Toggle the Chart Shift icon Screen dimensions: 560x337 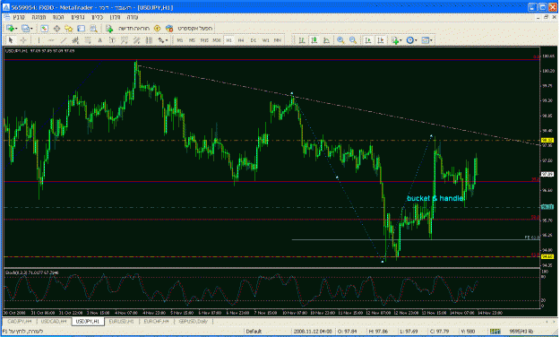[381, 40]
